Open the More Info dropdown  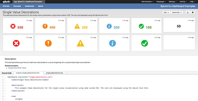[x=177, y=12]
